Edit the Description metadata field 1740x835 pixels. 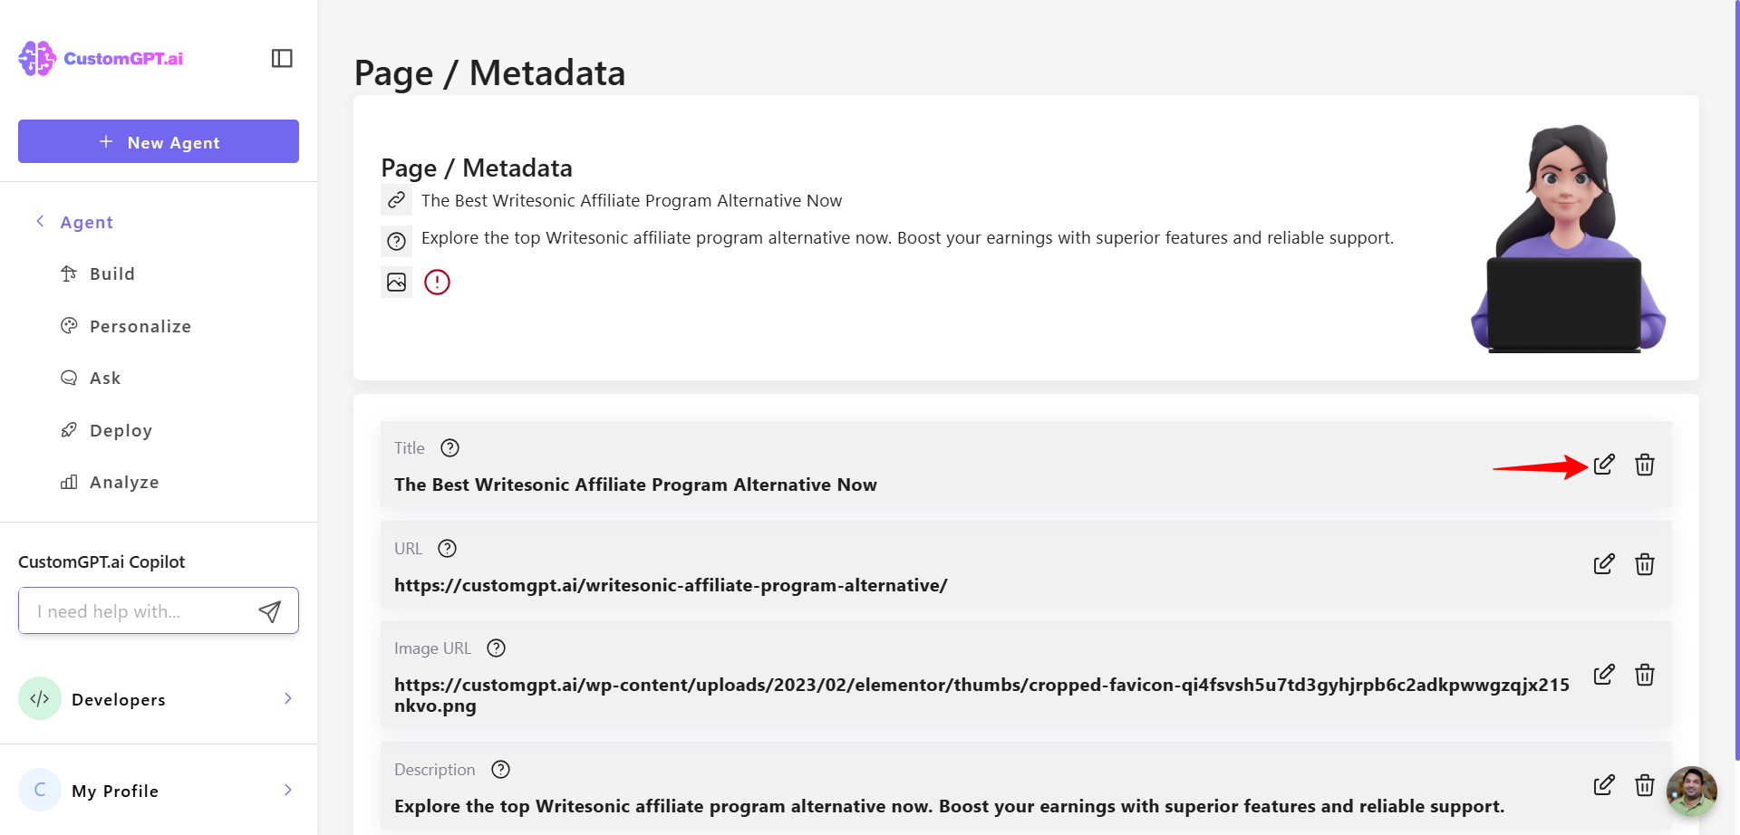pyautogui.click(x=1604, y=785)
